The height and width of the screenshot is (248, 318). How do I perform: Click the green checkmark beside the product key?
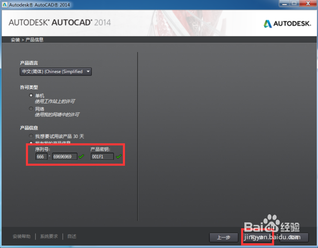tap(118, 156)
